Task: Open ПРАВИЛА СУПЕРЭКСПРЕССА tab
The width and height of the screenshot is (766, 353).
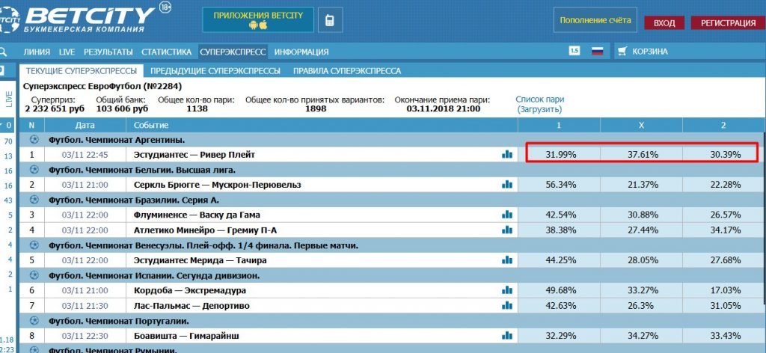Action: 347,71
